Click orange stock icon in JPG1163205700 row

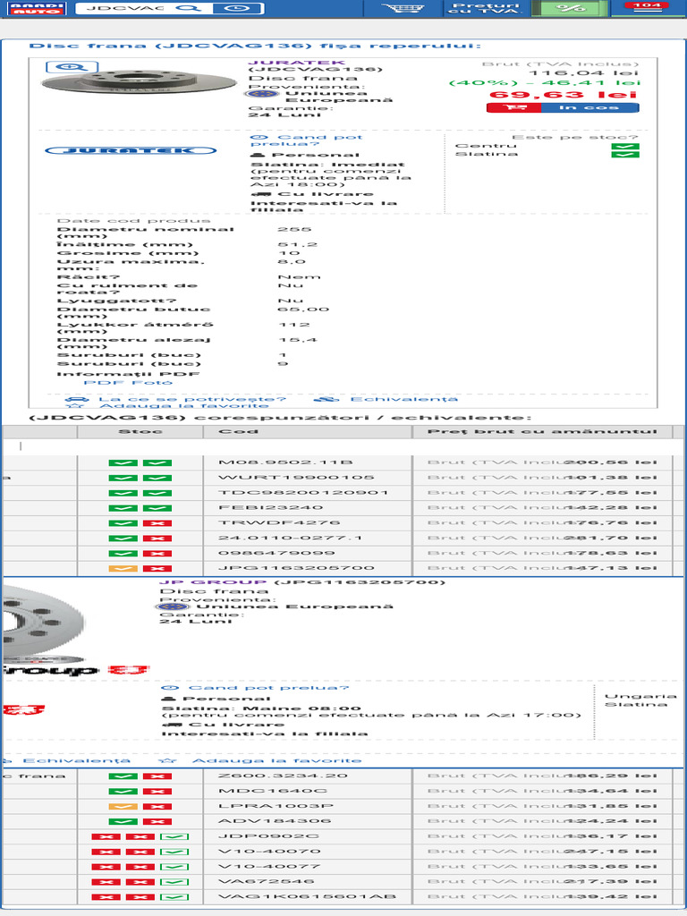tap(123, 568)
